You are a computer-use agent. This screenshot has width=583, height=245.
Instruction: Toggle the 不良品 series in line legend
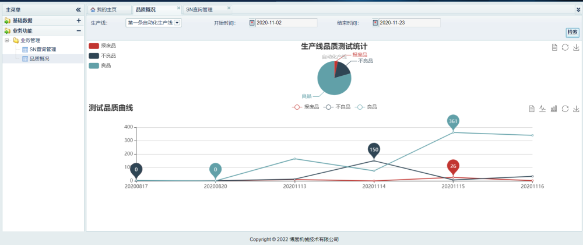[337, 107]
